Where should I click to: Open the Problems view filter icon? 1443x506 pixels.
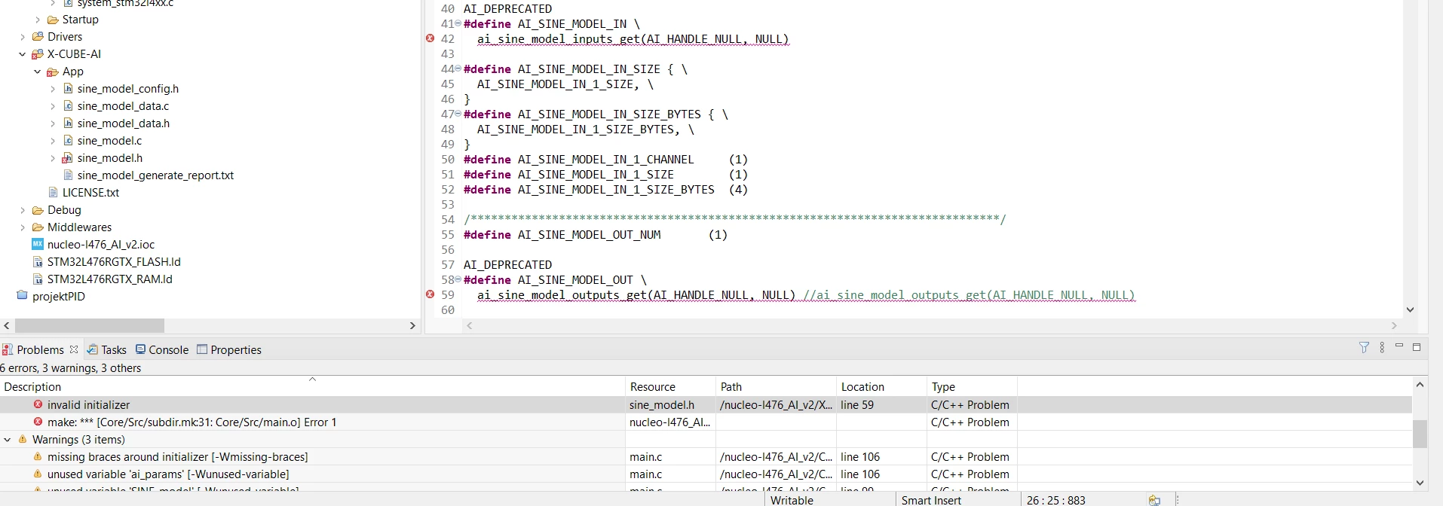pos(1364,347)
